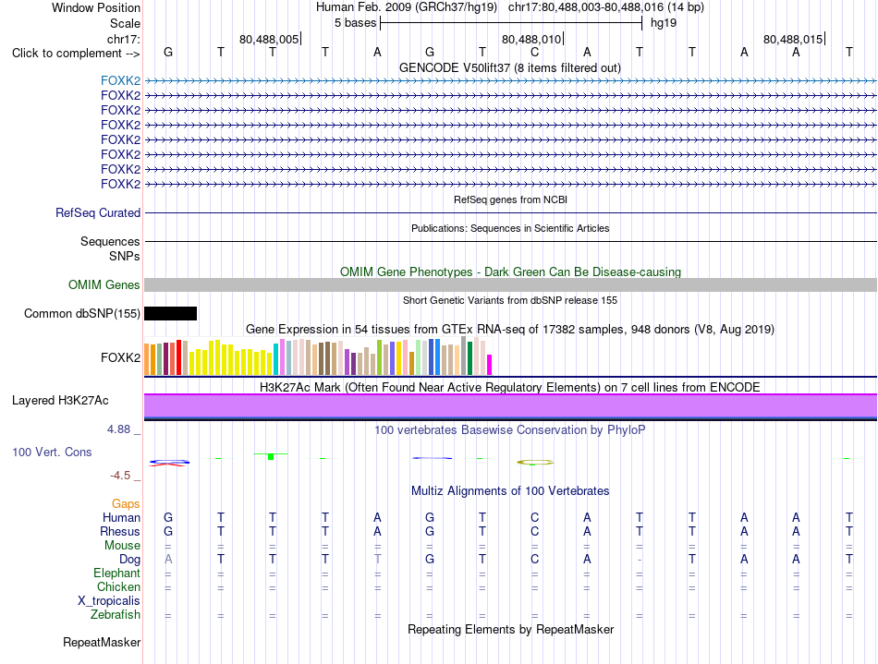
Task: Click the 100 Vert. Cons track label
Action: 52,452
